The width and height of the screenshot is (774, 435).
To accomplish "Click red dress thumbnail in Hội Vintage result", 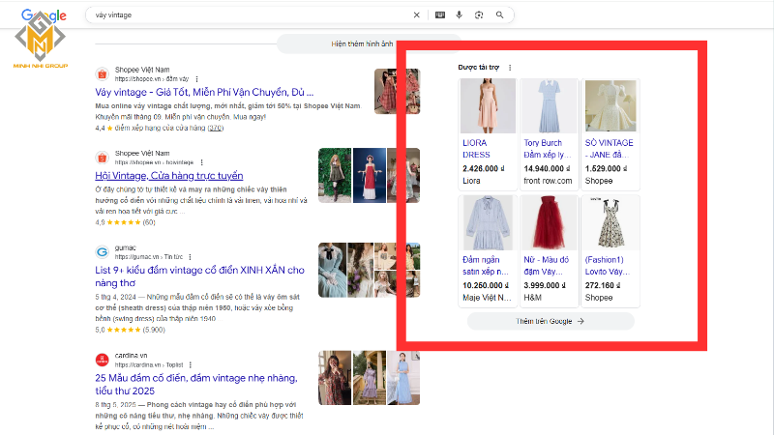I will (x=370, y=176).
